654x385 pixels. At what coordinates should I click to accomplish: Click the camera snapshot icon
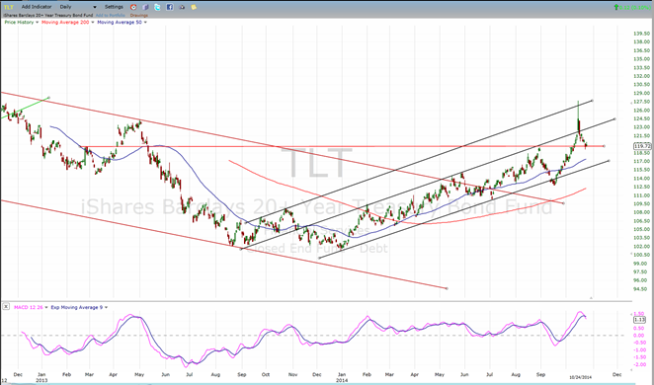(182, 7)
